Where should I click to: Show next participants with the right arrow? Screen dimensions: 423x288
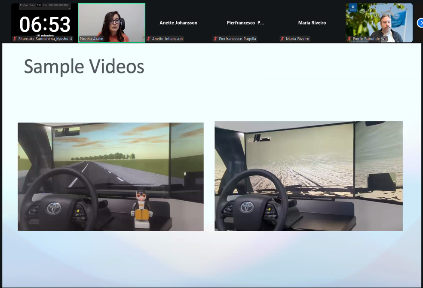pyautogui.click(x=420, y=23)
